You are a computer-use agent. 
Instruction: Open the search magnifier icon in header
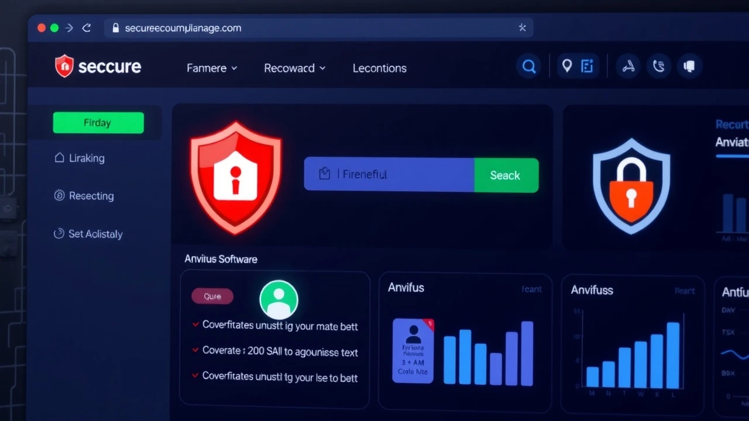click(529, 67)
